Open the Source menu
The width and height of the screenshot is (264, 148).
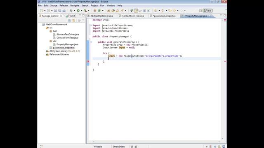coord(54,5)
